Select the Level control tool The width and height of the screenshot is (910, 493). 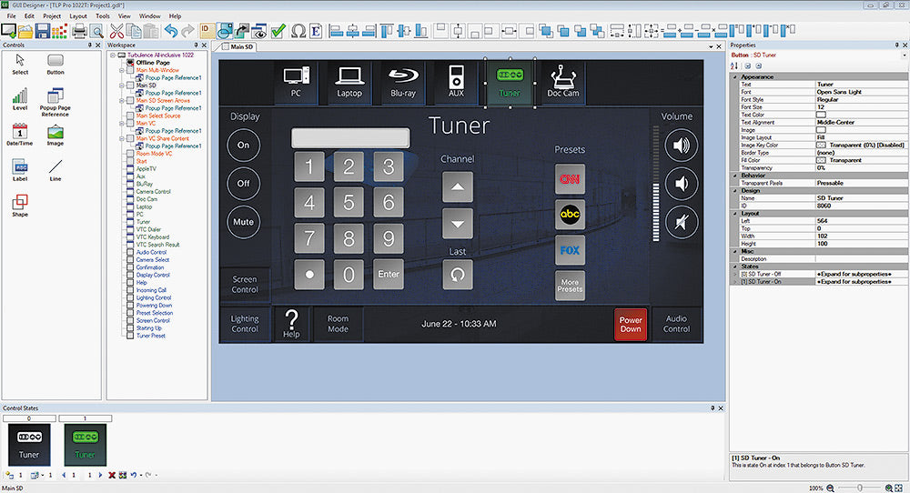point(20,99)
